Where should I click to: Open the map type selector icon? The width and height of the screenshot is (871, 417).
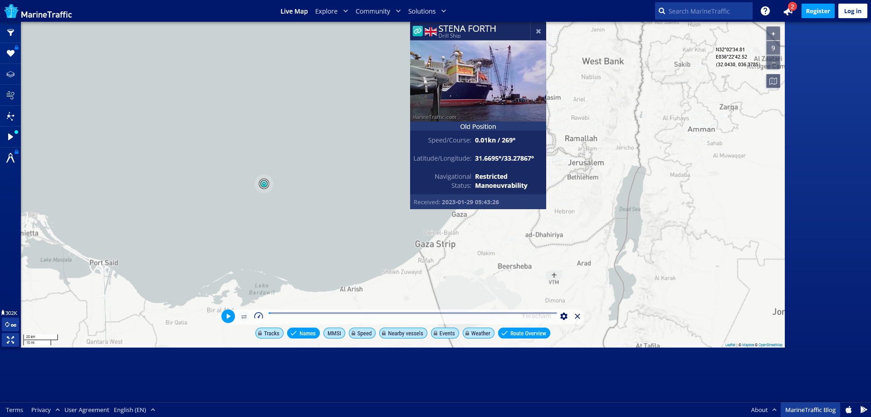click(773, 81)
